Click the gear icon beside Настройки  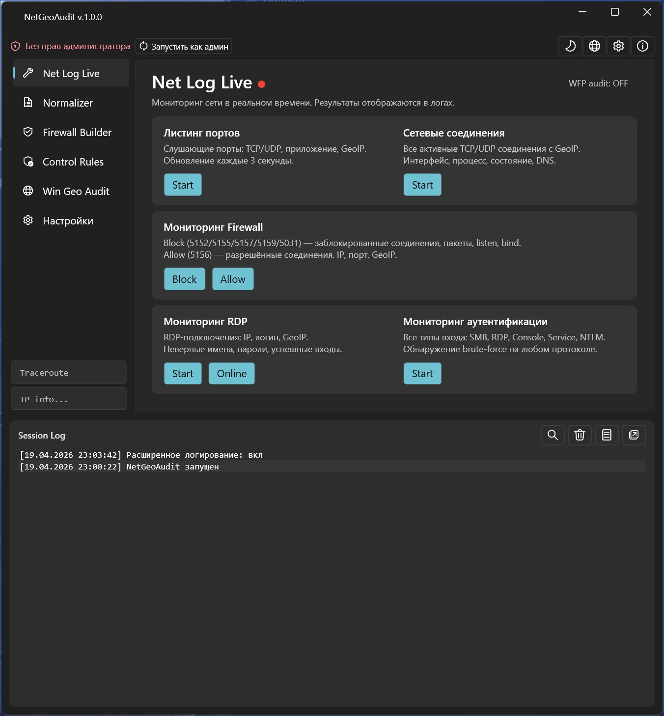28,220
